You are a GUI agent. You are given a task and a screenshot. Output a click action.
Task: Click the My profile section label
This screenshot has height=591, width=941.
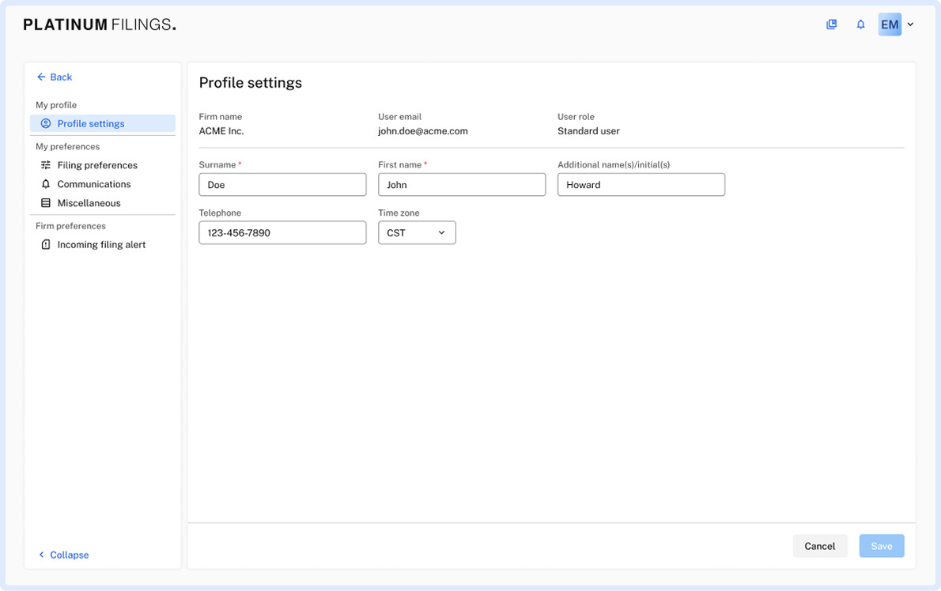pos(56,105)
